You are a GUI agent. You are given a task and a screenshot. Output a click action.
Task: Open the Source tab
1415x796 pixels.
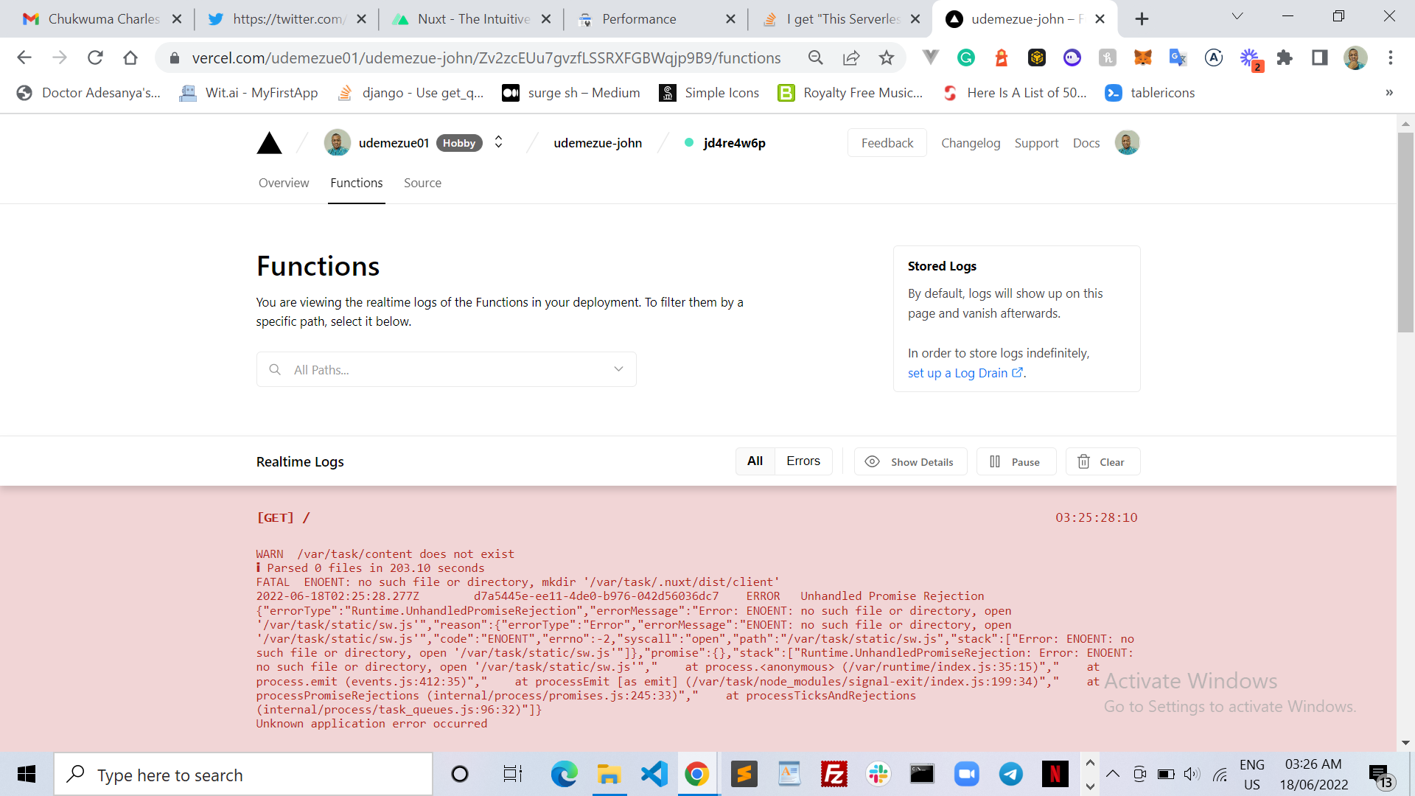[422, 183]
